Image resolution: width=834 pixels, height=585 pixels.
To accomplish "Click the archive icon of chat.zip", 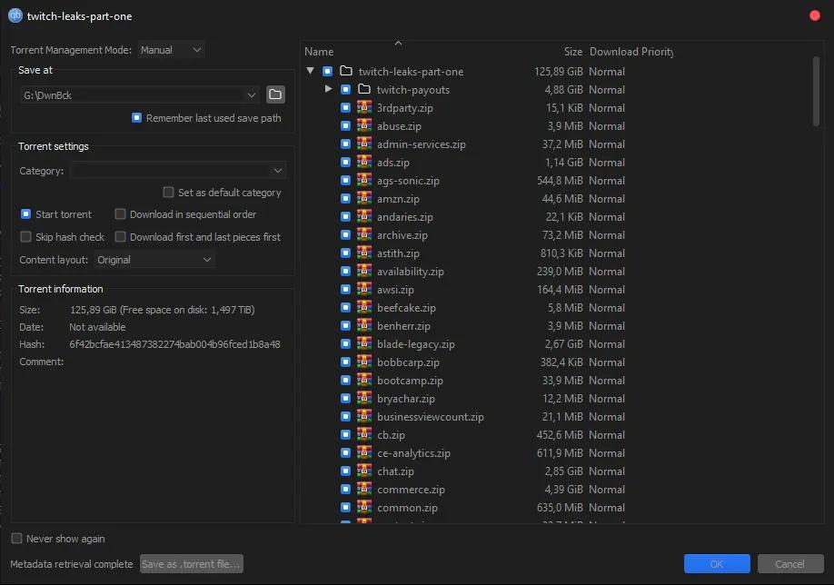I will pyautogui.click(x=363, y=471).
